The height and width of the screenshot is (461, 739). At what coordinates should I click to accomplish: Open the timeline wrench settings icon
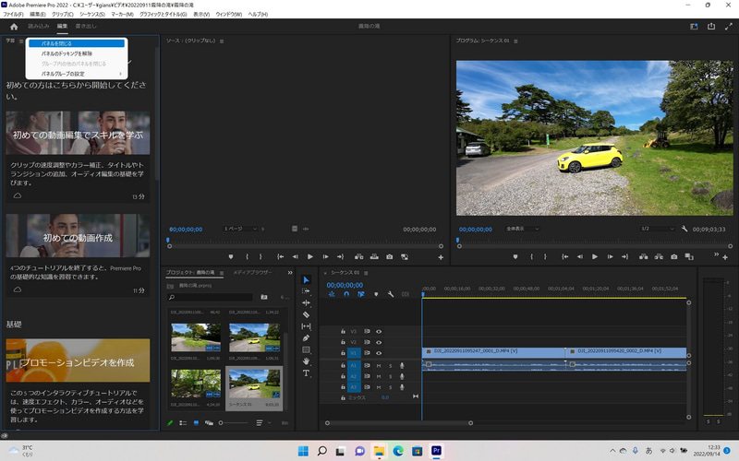tap(391, 294)
